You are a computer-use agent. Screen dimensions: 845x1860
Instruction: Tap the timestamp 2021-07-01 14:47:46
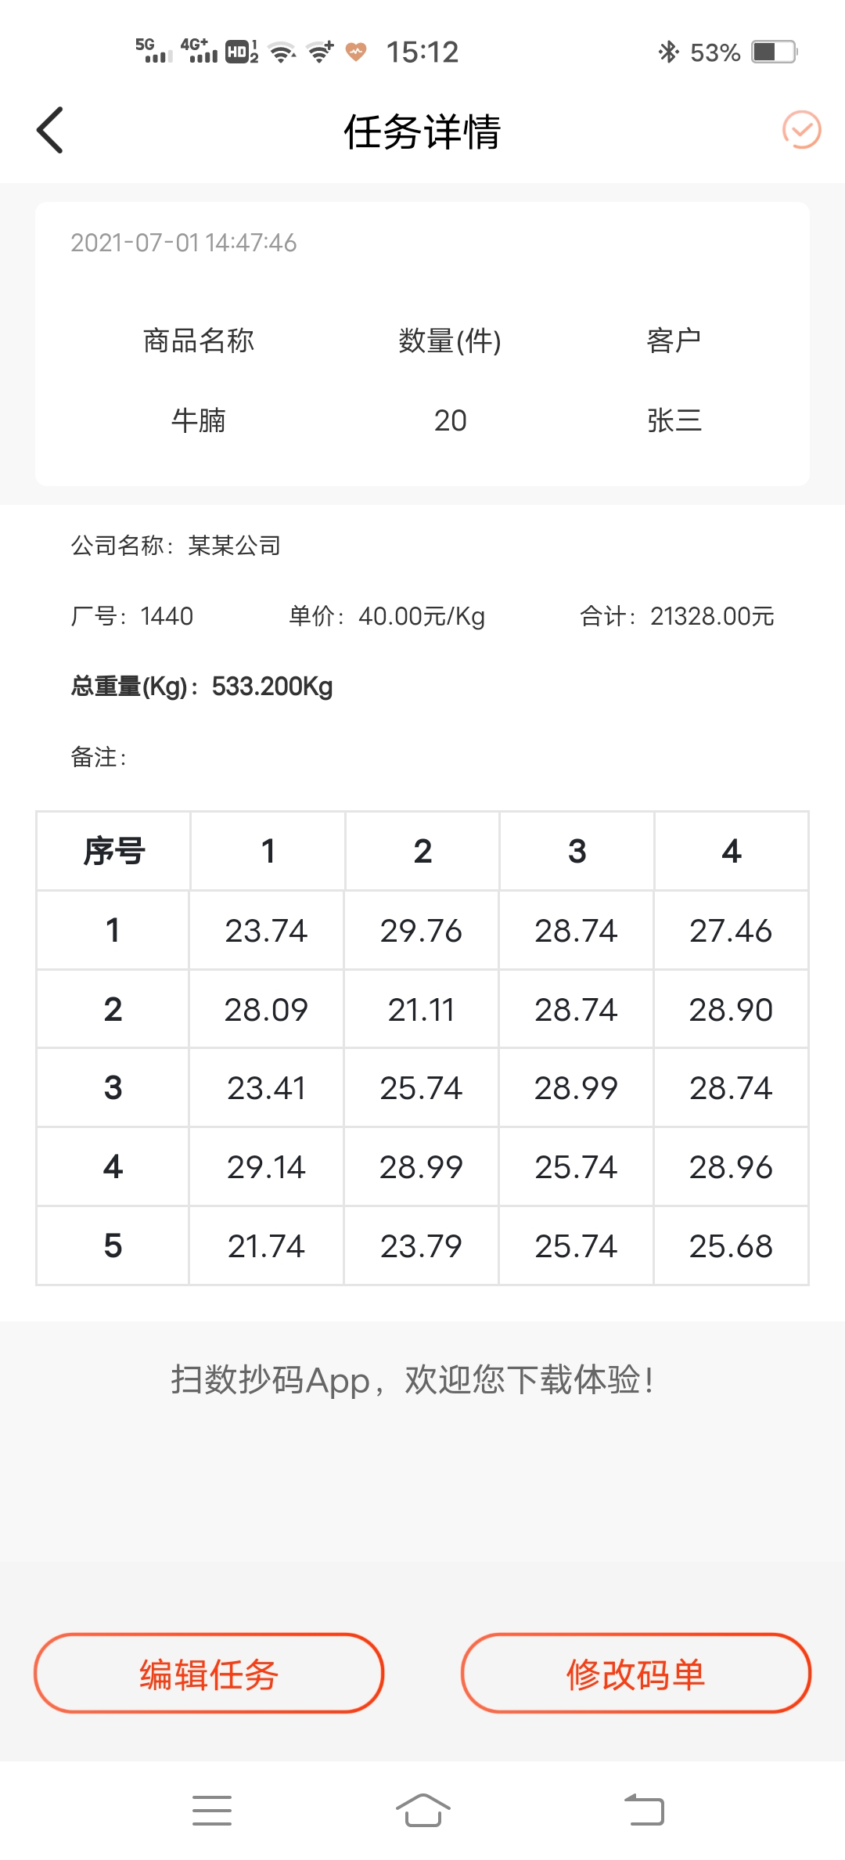click(x=184, y=243)
